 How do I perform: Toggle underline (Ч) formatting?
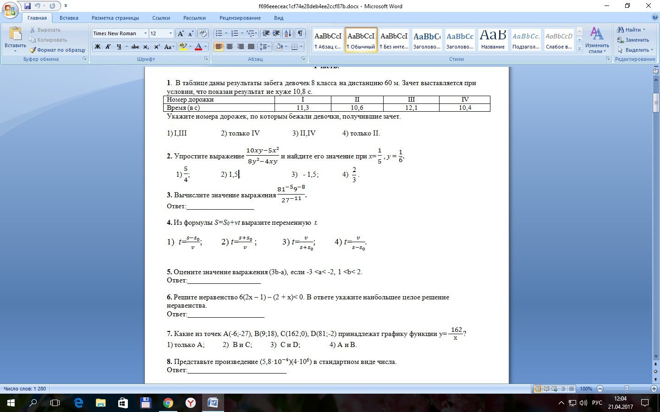pos(119,47)
